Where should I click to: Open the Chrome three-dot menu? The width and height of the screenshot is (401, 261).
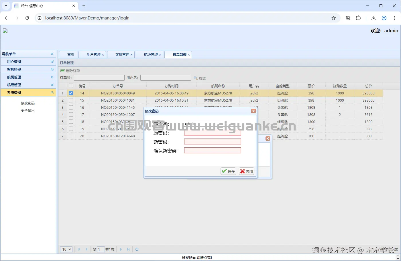tap(394, 18)
